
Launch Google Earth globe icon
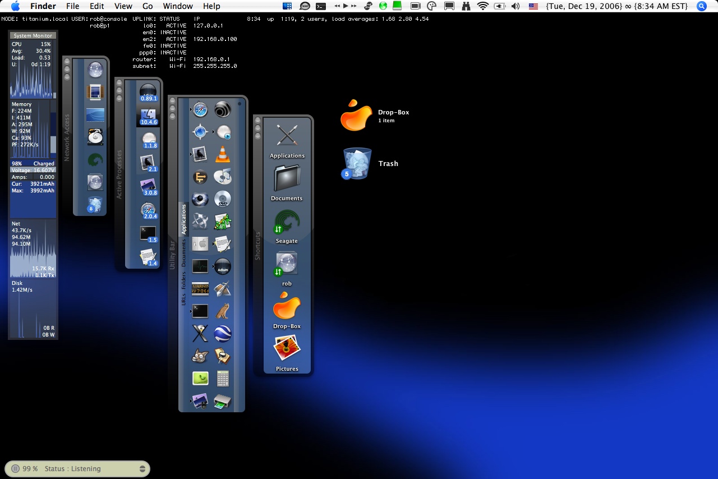pyautogui.click(x=223, y=334)
